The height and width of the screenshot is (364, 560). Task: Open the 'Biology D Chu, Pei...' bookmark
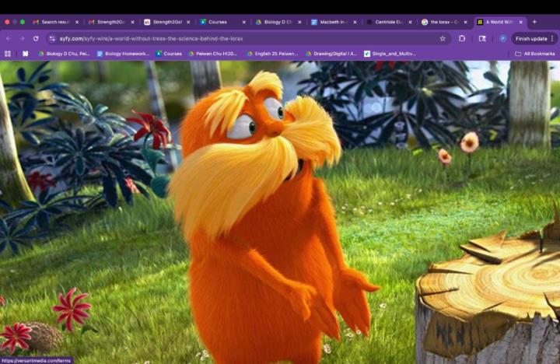pyautogui.click(x=64, y=54)
